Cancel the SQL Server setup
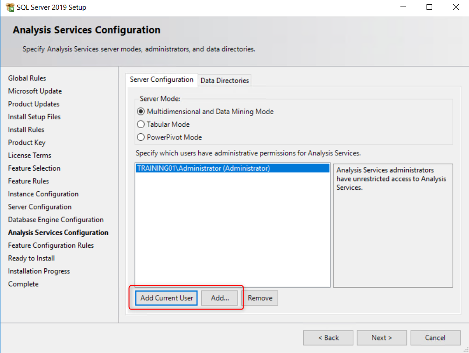 (x=435, y=338)
